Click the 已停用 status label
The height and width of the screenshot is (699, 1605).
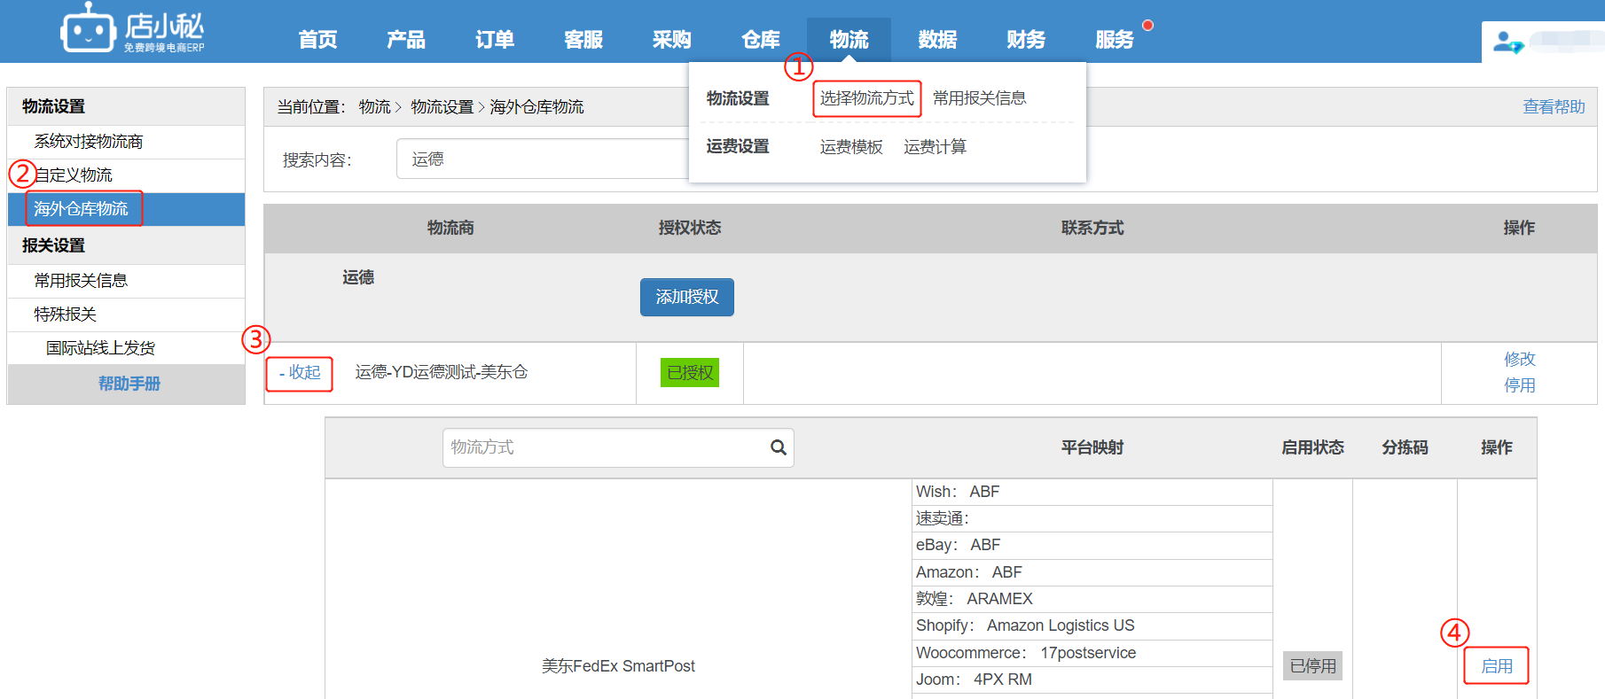pos(1312,666)
